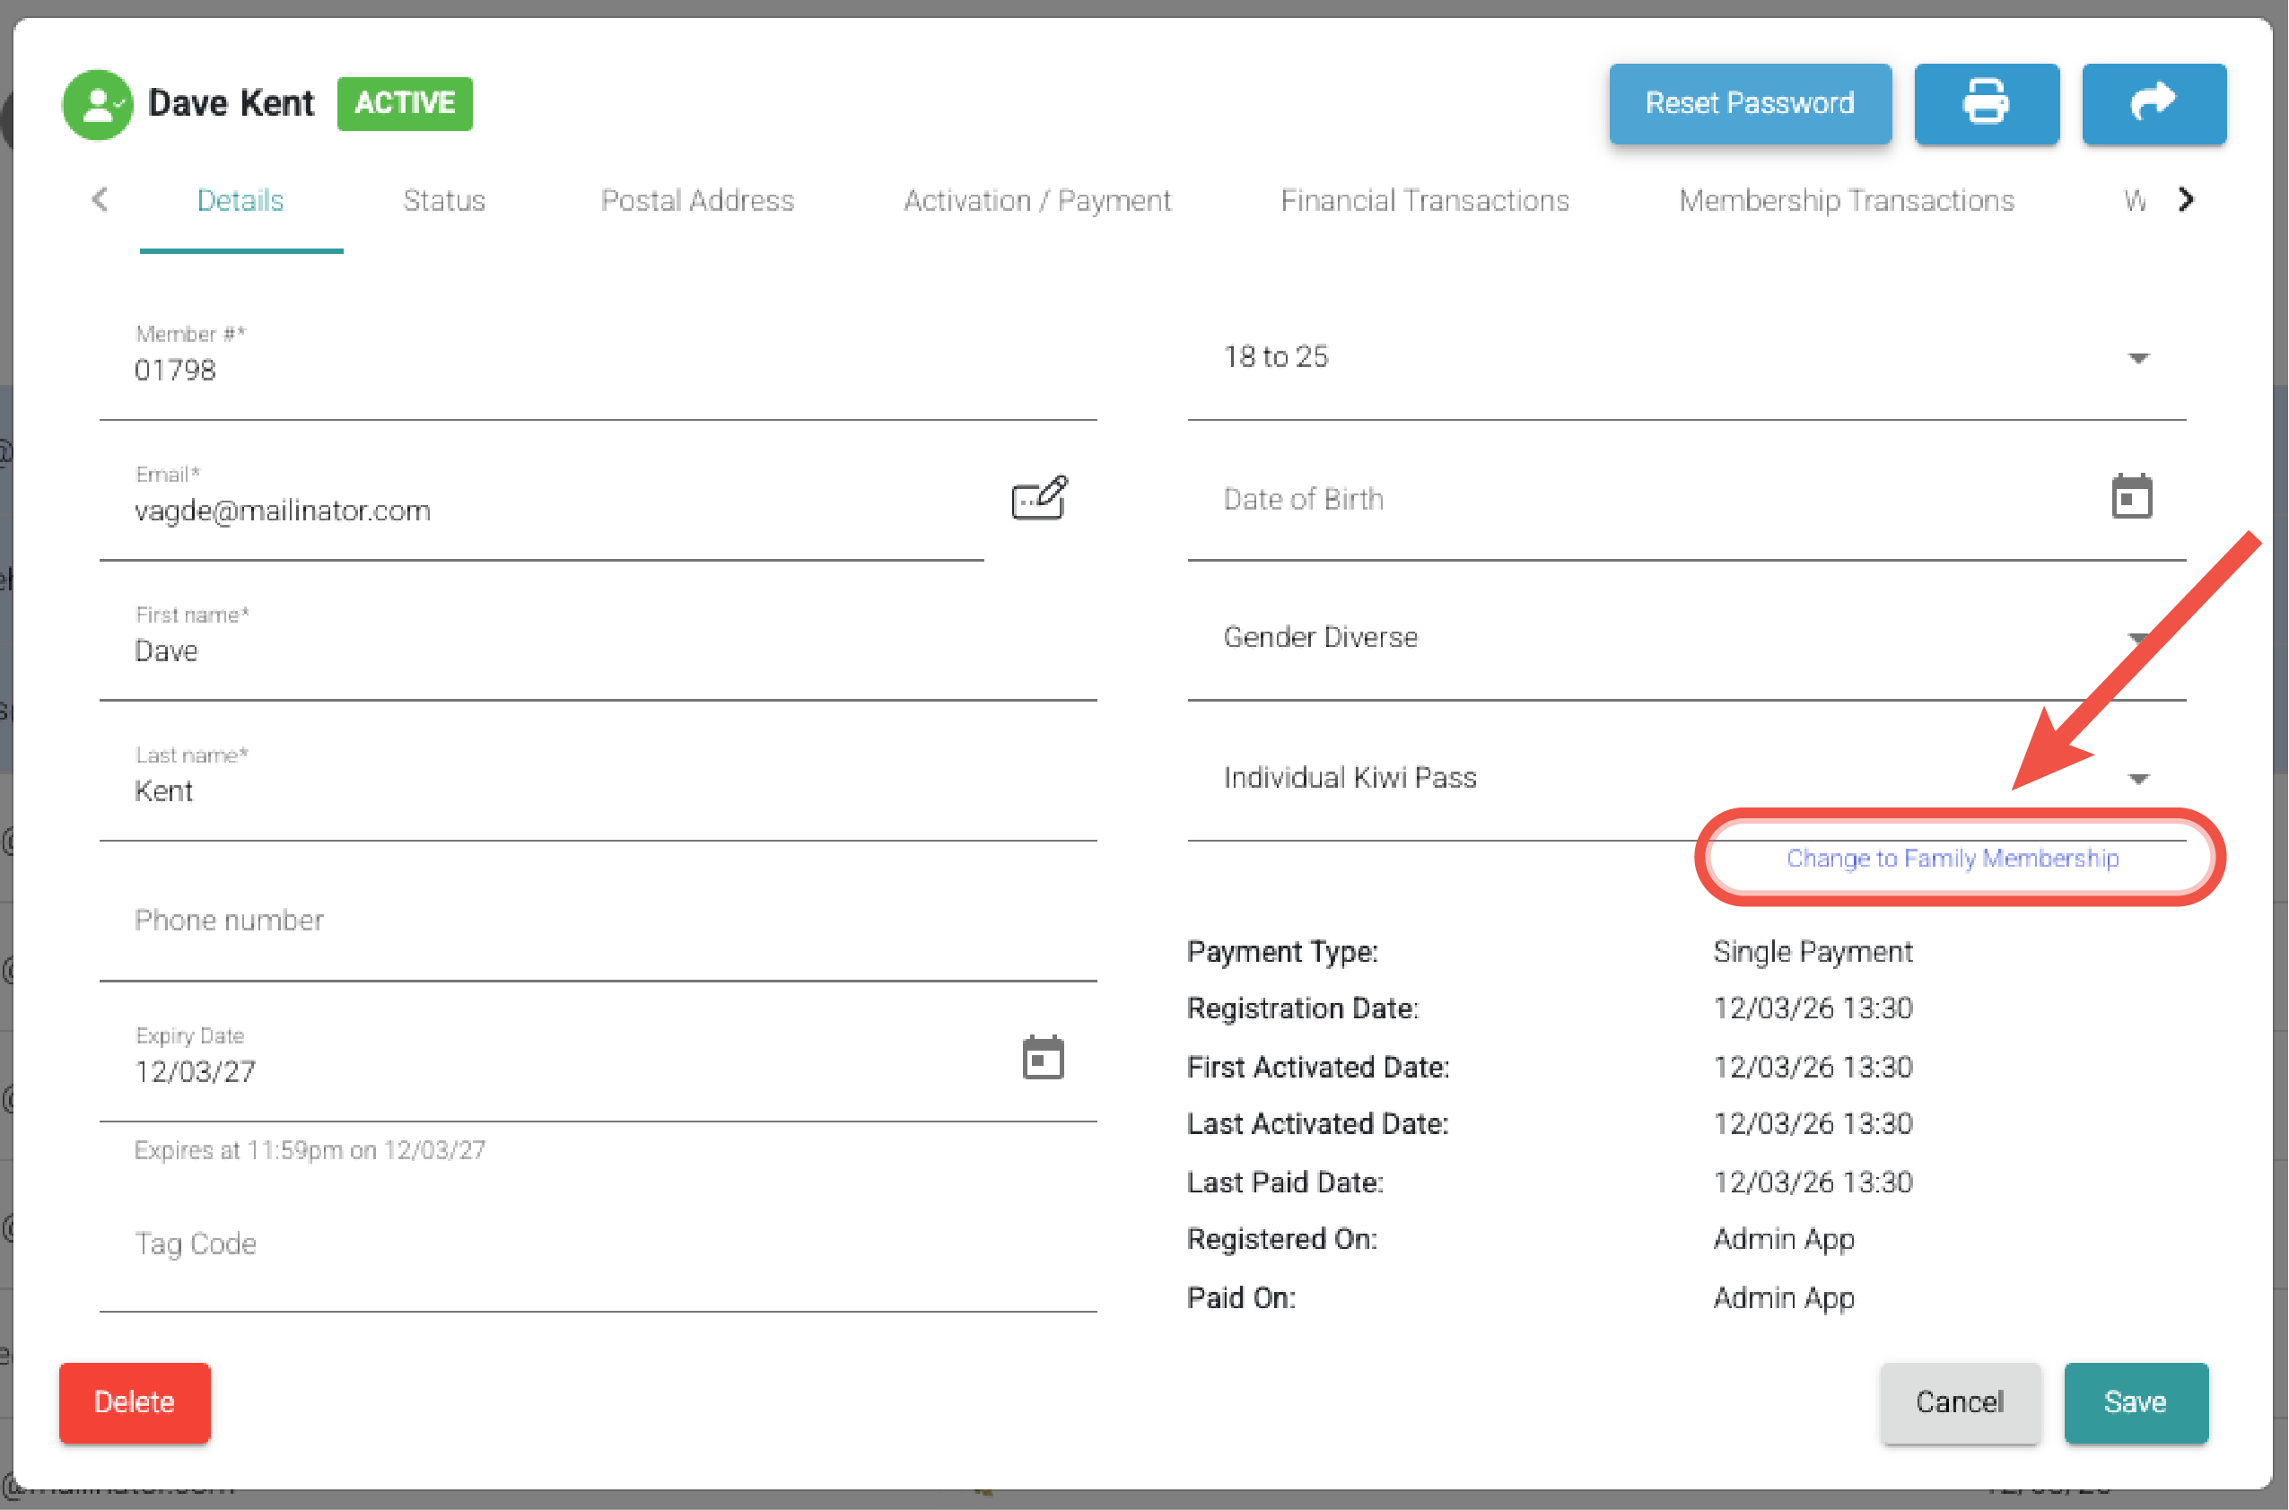Save the member details

2135,1402
